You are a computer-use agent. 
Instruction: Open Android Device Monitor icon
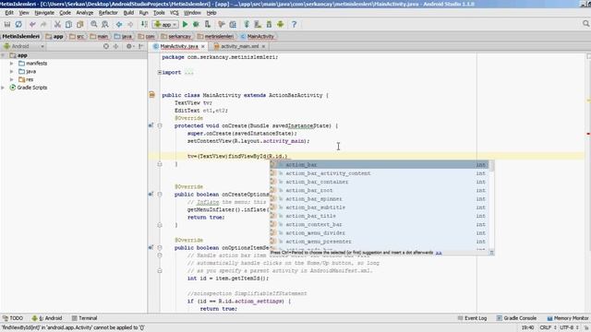(281, 25)
